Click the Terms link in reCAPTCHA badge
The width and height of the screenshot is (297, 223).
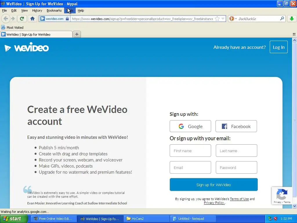tap(287, 202)
